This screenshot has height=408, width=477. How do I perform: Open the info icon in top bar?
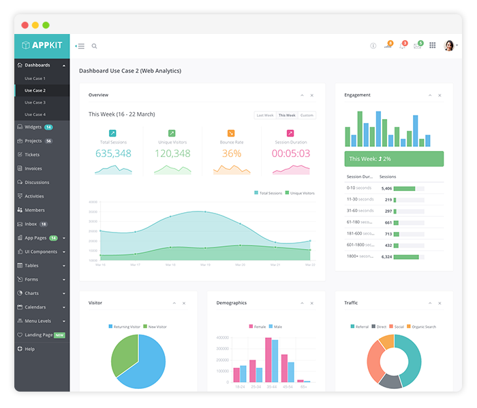tap(373, 46)
